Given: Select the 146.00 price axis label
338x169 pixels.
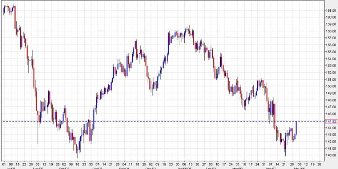Looking at the screenshot, I should [x=331, y=114].
